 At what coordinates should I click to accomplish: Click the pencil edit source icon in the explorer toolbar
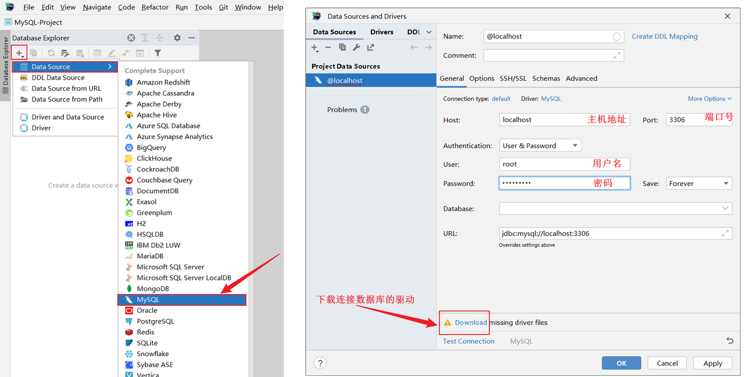coord(112,53)
